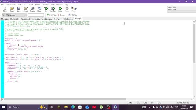The image size is (196, 110).
Task: Click the taskbar search box
Action: [28, 107]
